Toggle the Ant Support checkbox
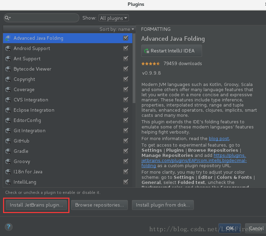This screenshot has width=266, height=236. tap(126, 59)
